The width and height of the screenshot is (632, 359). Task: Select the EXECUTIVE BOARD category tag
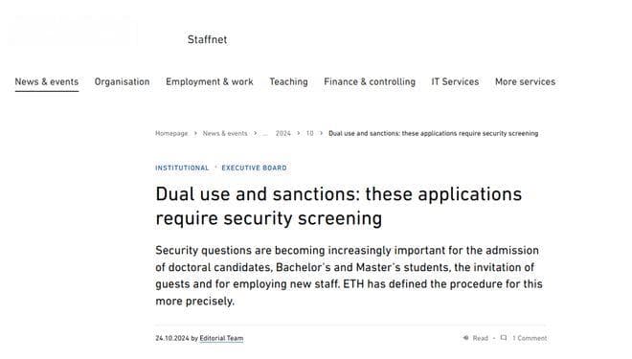pos(255,168)
